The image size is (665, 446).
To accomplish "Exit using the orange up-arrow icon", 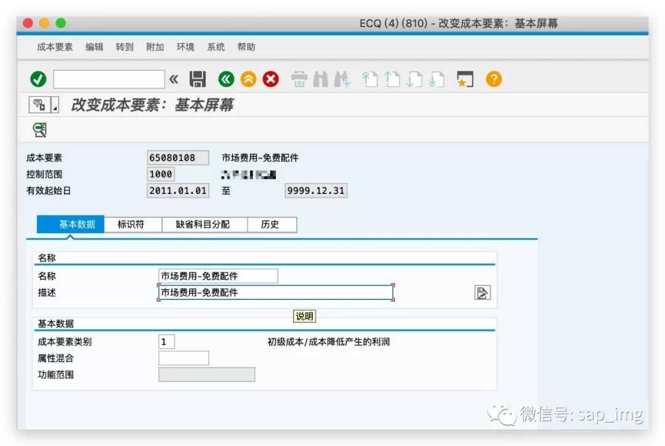I will coord(249,79).
